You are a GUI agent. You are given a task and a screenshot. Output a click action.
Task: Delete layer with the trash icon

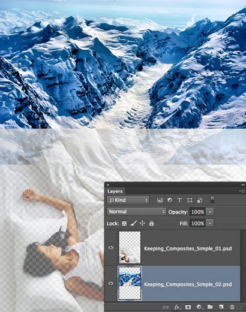pyautogui.click(x=232, y=307)
